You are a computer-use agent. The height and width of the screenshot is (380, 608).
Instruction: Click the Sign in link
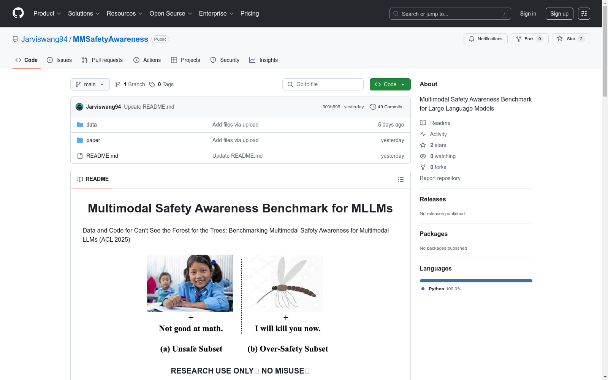[x=528, y=14]
